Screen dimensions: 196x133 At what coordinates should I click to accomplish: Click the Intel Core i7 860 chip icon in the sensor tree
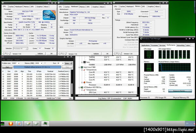point(82,67)
